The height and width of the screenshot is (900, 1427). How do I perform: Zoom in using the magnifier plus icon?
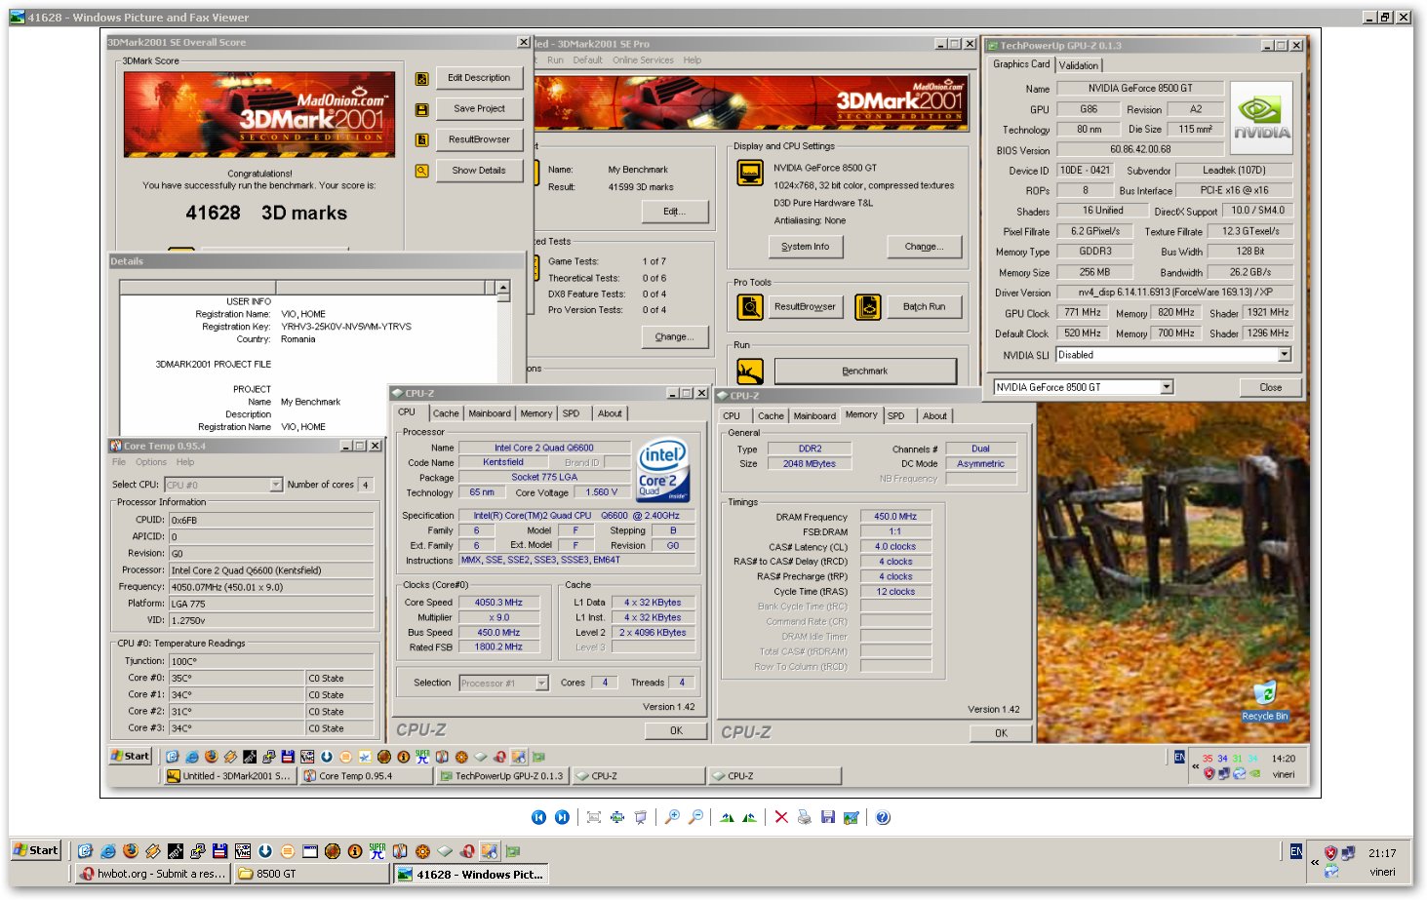point(672,817)
